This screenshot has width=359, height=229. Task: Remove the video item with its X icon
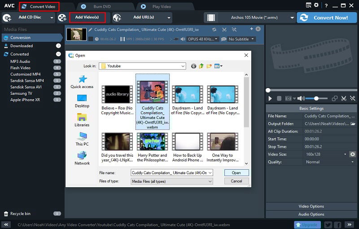tap(258, 29)
